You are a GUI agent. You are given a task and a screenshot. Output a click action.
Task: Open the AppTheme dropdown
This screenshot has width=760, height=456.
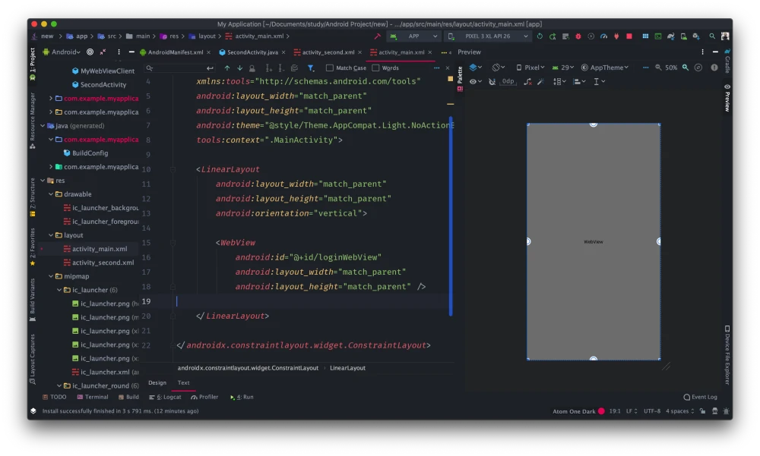tap(605, 68)
